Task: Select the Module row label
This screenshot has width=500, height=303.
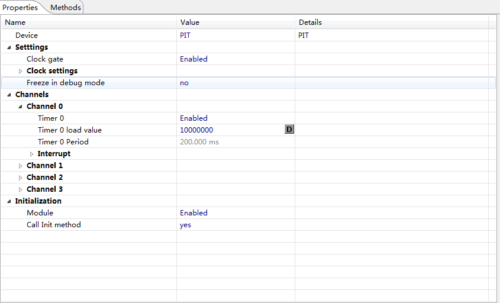Action: tap(40, 212)
